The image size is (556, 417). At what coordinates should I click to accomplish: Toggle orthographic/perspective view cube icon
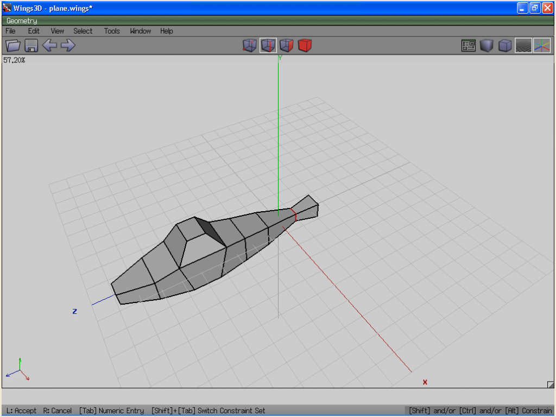505,46
